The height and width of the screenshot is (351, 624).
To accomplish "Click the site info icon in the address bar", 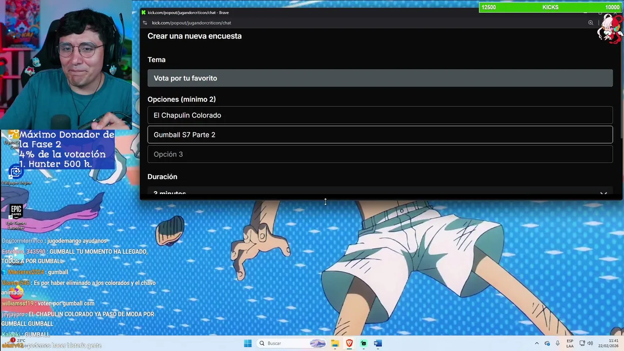I will tap(145, 23).
